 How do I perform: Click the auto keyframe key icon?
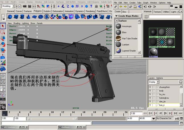pyautogui.click(x=177, y=119)
